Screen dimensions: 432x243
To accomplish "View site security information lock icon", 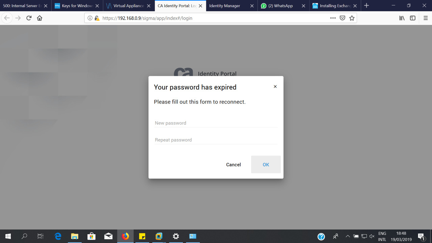I will point(97,18).
